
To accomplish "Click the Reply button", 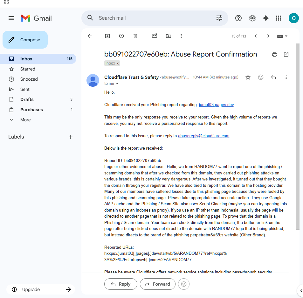I will click(121, 284).
